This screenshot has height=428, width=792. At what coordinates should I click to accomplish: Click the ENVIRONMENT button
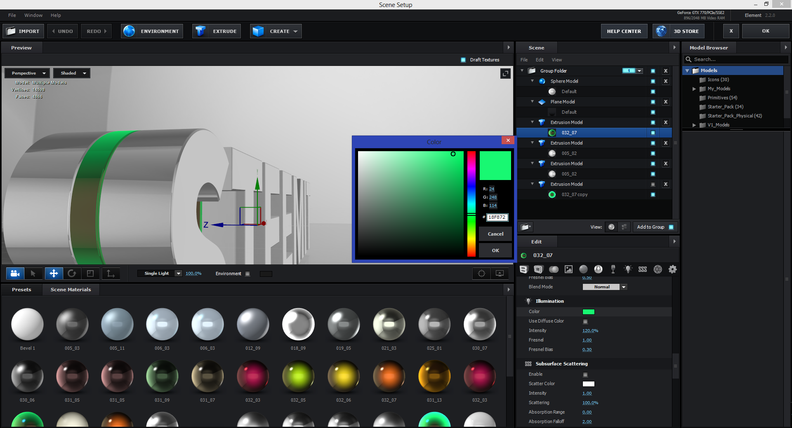point(152,31)
